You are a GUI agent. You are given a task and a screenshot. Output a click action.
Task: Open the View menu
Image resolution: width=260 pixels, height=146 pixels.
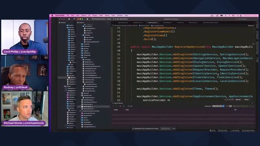(x=78, y=15)
